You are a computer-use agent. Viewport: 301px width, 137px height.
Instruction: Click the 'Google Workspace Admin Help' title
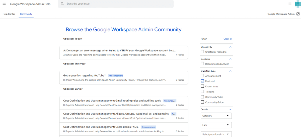tap(30, 4)
